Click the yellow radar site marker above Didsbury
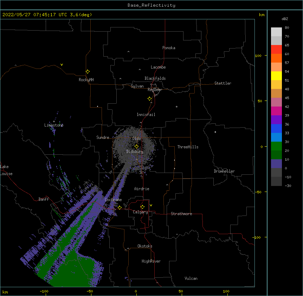The width and height of the screenshot is (303, 296). (136, 146)
